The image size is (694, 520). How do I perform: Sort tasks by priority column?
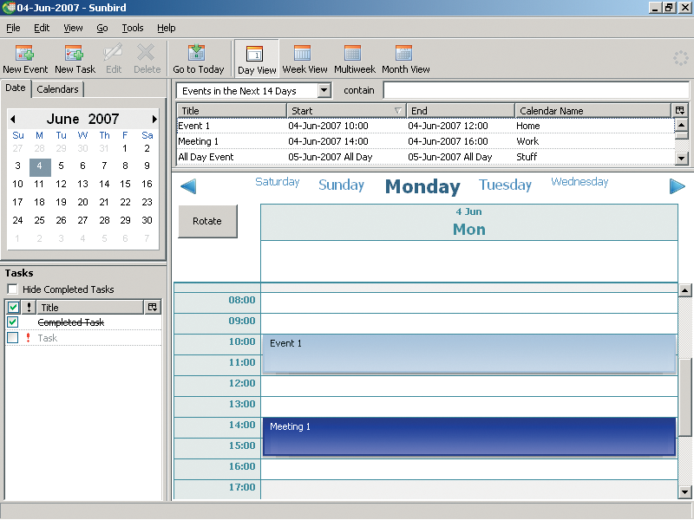tap(29, 307)
